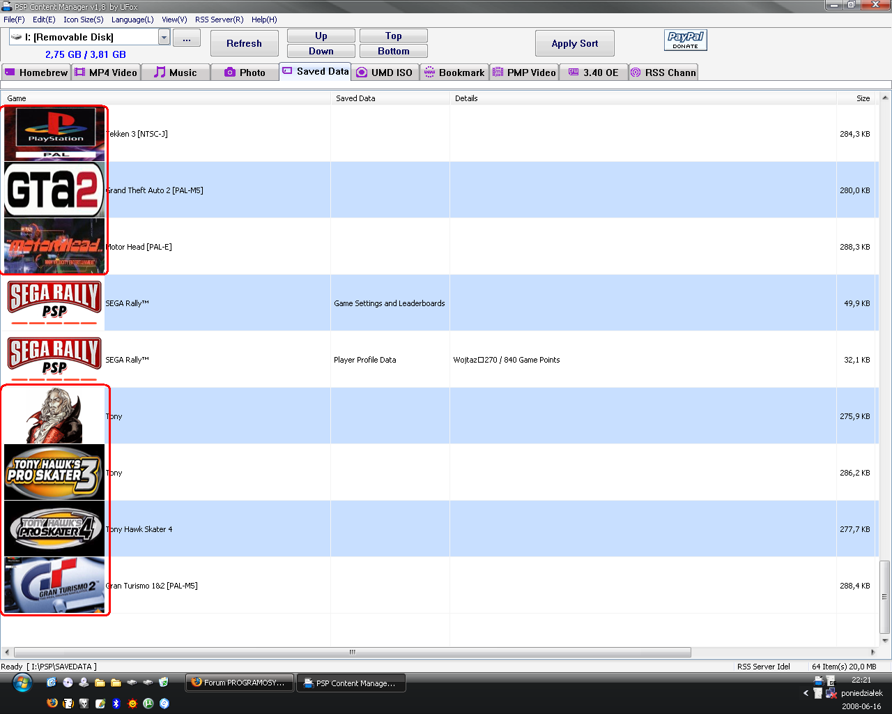Click the browse button with three dots
This screenshot has width=892, height=714.
coord(187,38)
